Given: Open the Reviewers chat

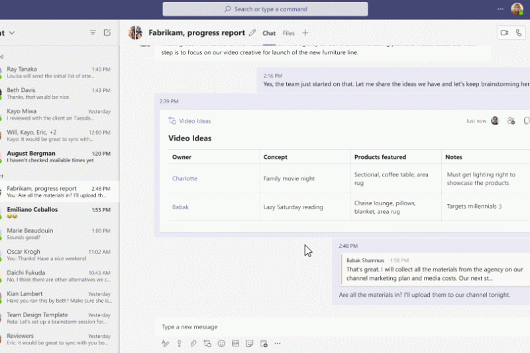Looking at the screenshot, I should pyautogui.click(x=60, y=339).
